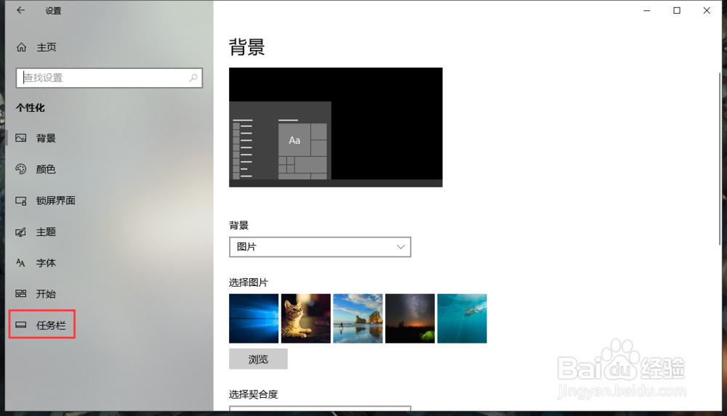
Task: Click the background dropdown chevron arrow
Action: click(401, 247)
